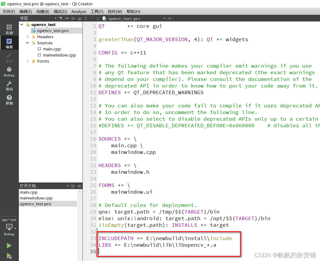Select opencv_test.pro in project tree

53,31
